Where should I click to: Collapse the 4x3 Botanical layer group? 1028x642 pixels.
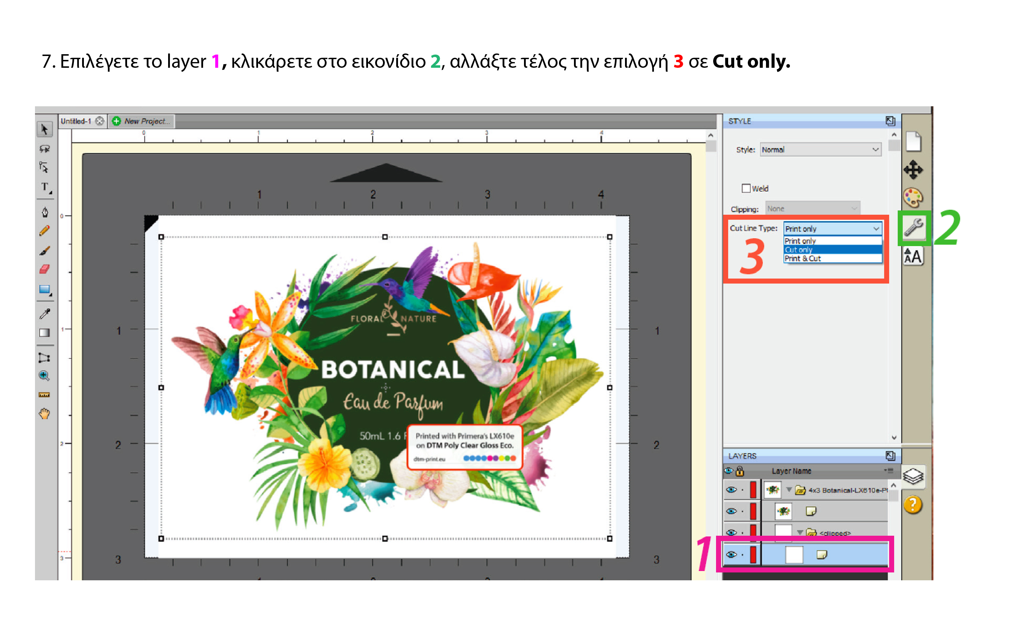pos(789,490)
